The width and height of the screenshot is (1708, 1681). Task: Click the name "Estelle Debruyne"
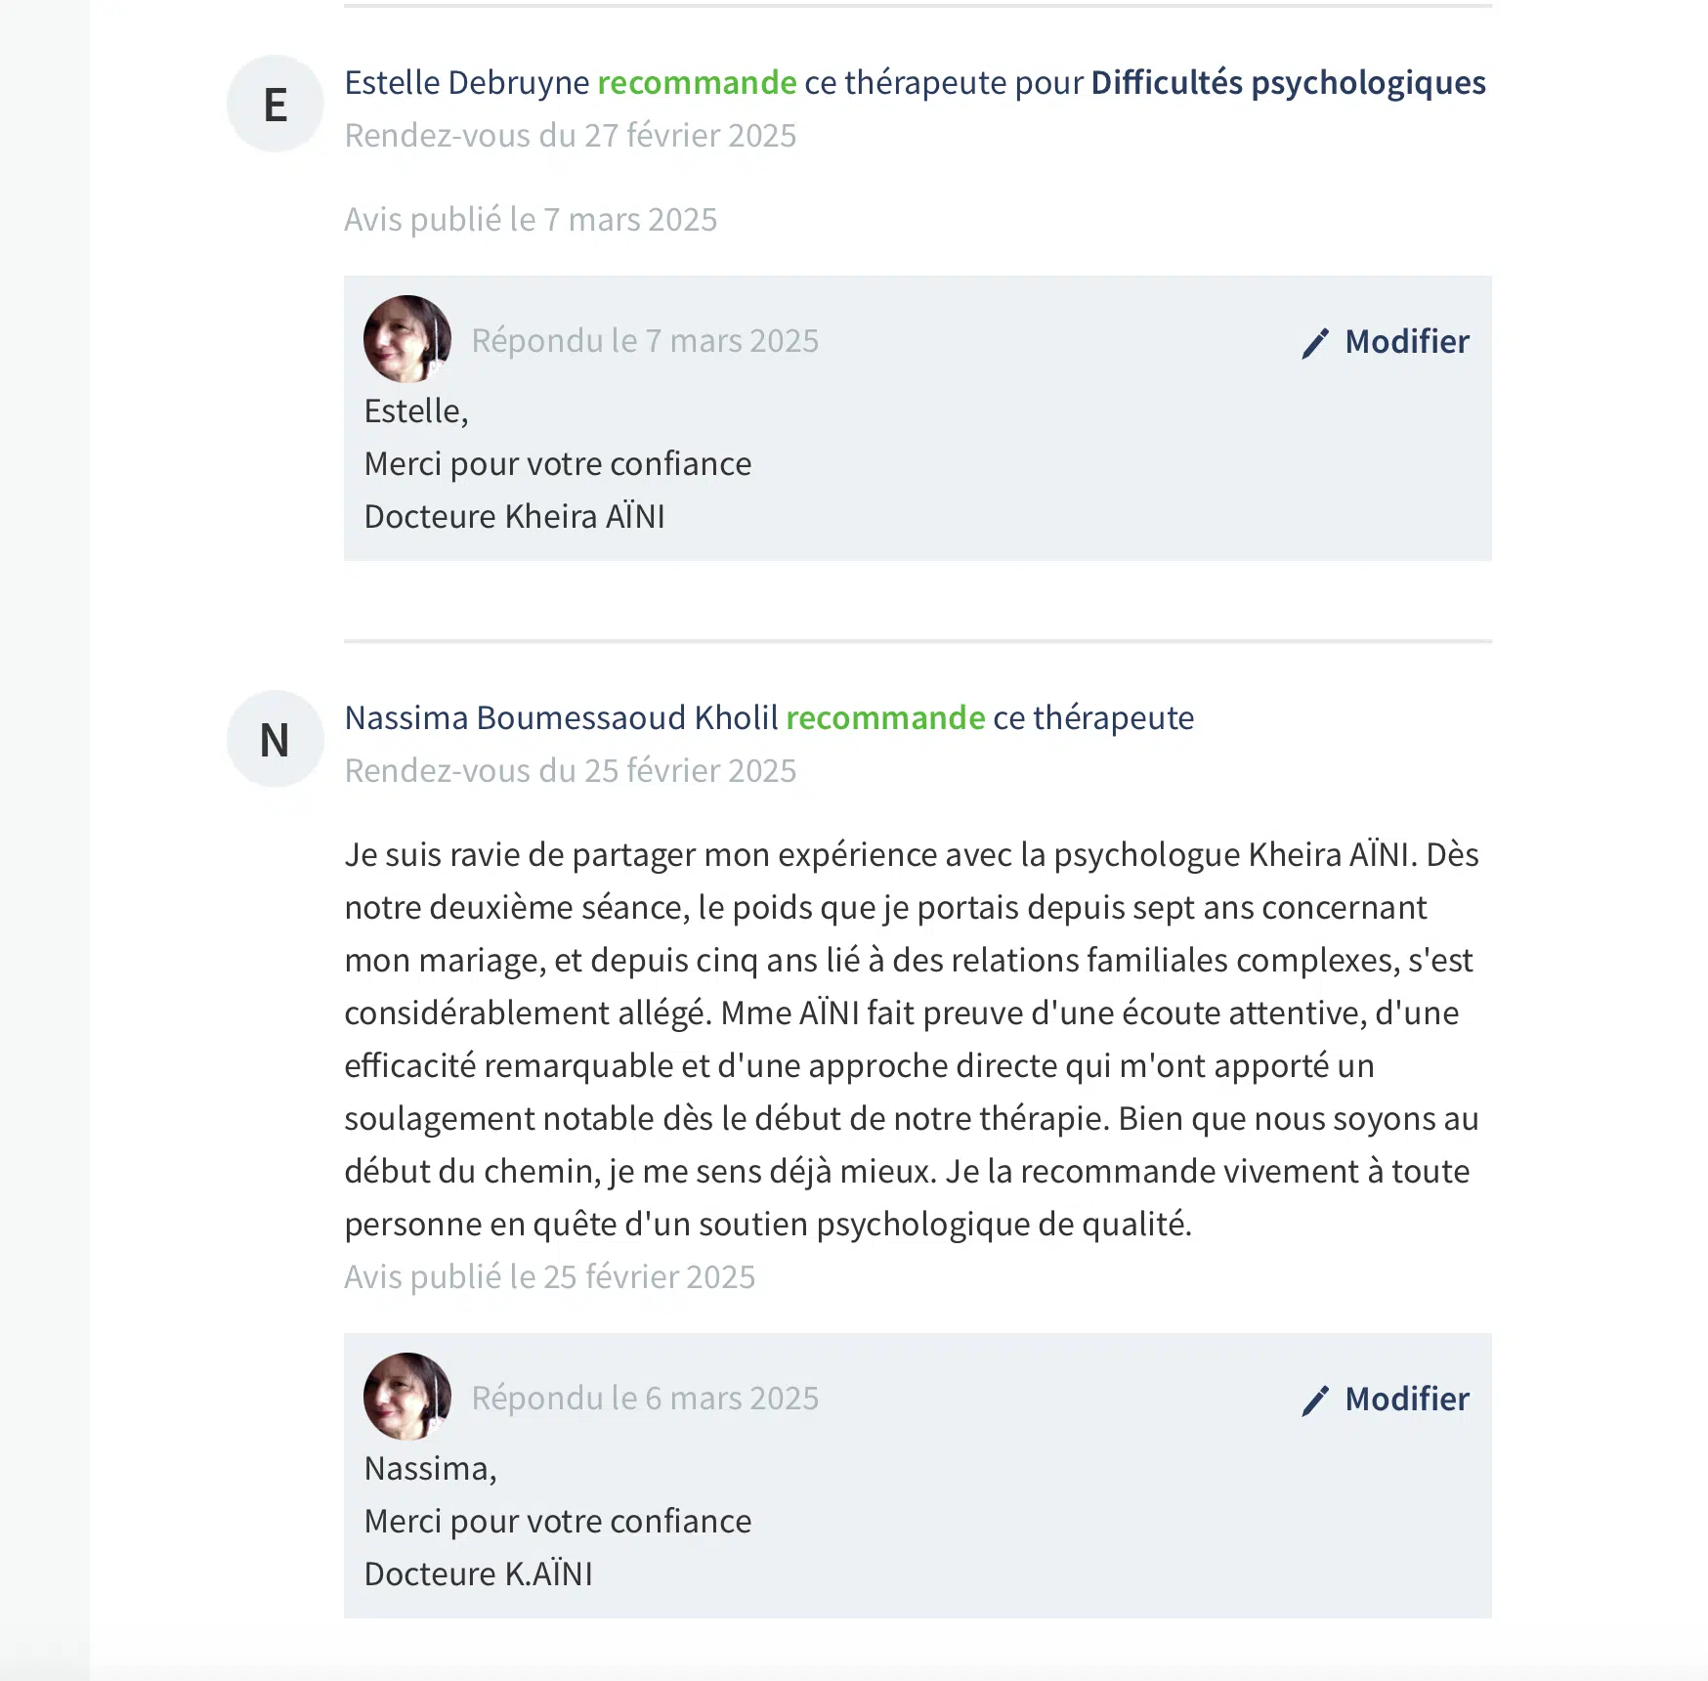467,83
